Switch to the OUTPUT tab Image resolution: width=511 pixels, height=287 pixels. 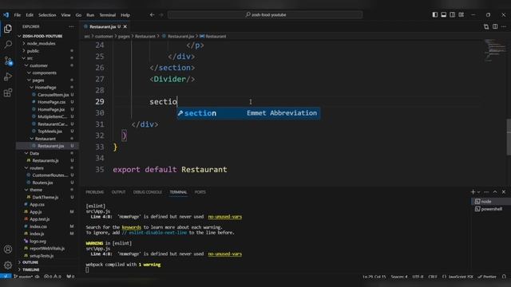tap(119, 192)
